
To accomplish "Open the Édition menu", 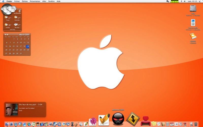I will (25, 1).
